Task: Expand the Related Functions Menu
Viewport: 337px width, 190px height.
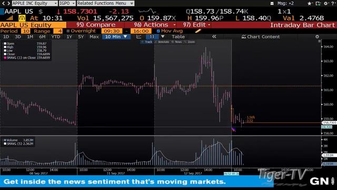Action: (x=105, y=3)
